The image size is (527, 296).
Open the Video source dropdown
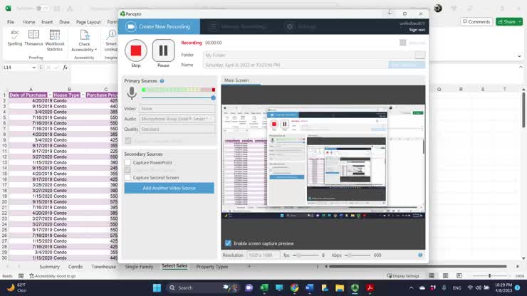[177, 109]
